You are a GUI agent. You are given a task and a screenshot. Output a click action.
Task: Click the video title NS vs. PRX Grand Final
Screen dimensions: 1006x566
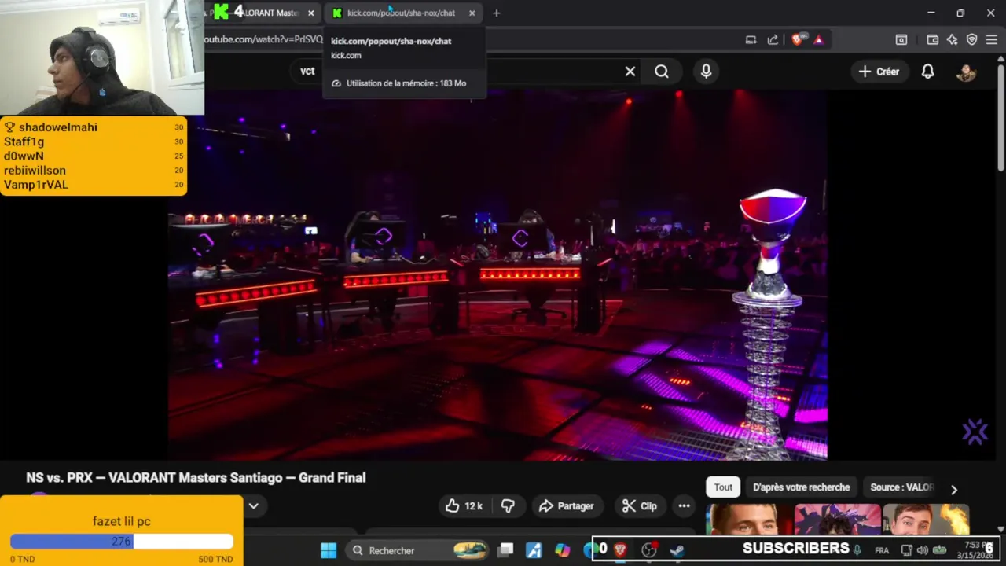196,477
